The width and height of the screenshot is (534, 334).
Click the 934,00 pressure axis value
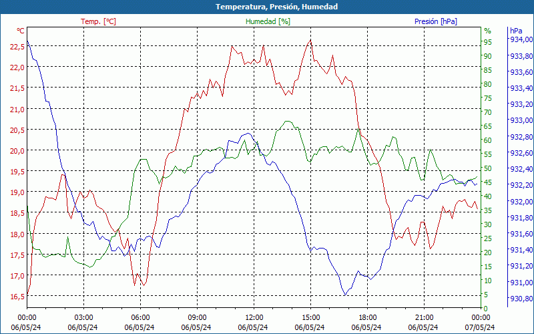pyautogui.click(x=521, y=39)
